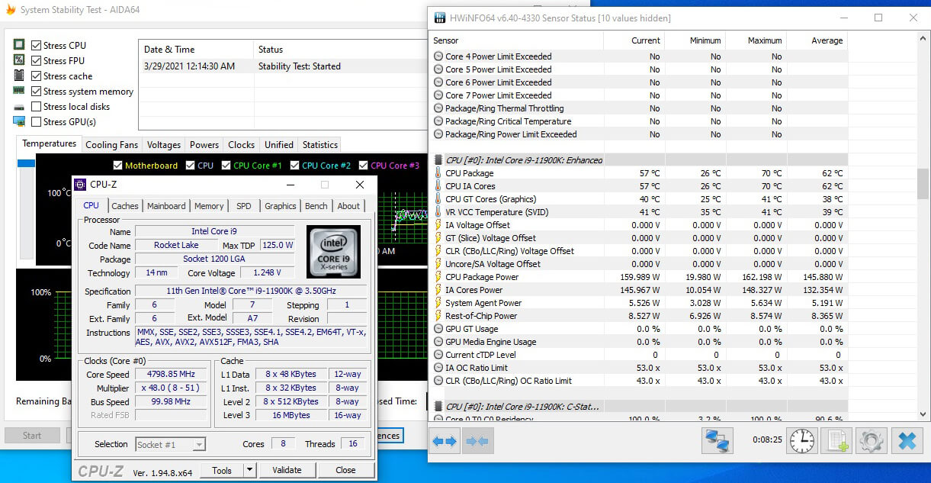Toggle the Motherboard temperature graph checkbox
This screenshot has width=931, height=483.
(x=117, y=166)
